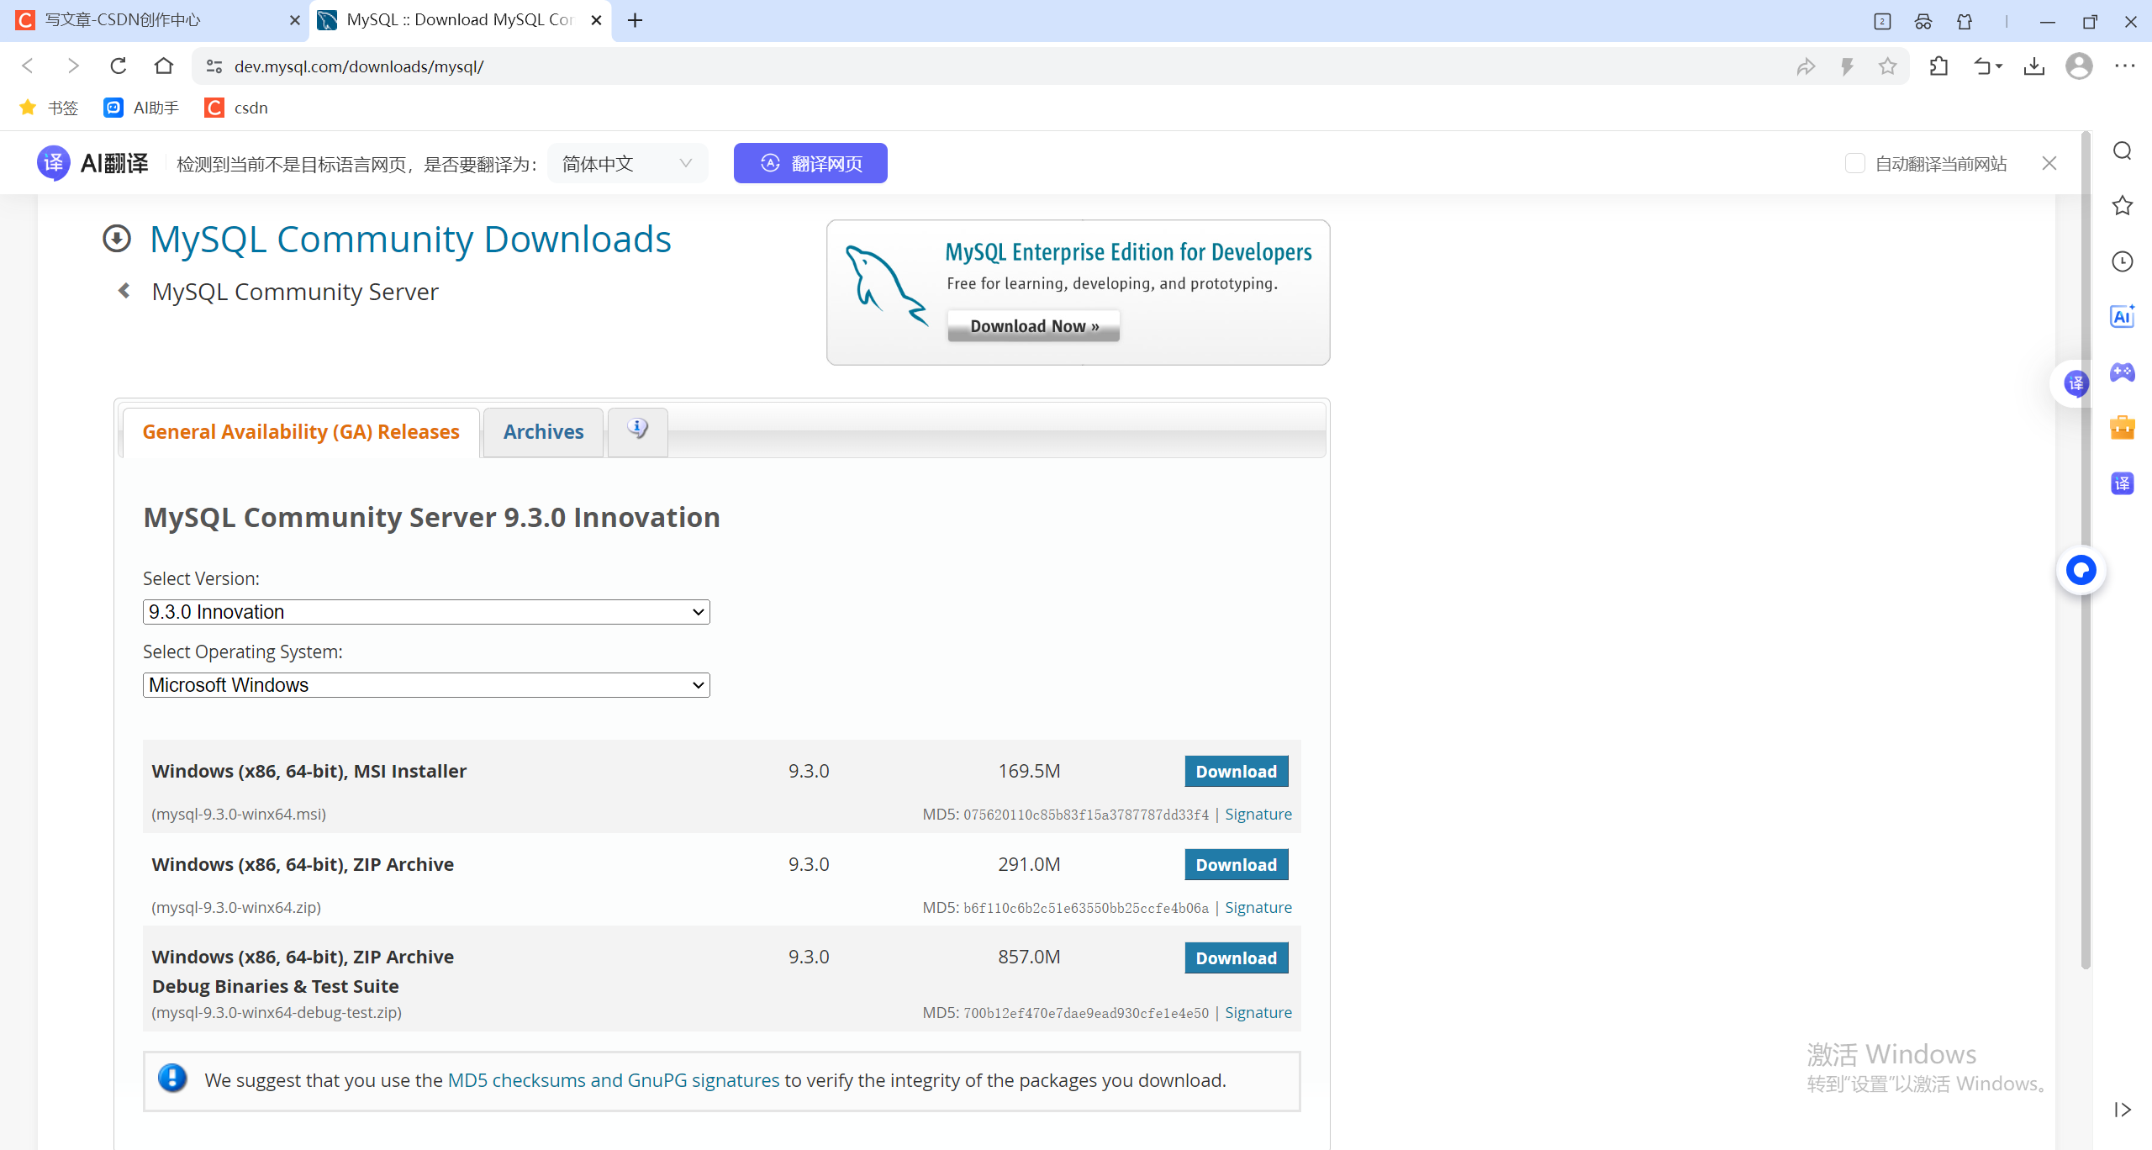
Task: Download the MSI Installer
Action: tap(1236, 771)
